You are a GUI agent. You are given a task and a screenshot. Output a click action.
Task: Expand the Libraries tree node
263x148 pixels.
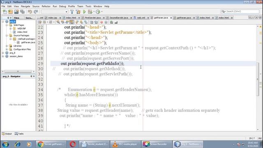7,46
